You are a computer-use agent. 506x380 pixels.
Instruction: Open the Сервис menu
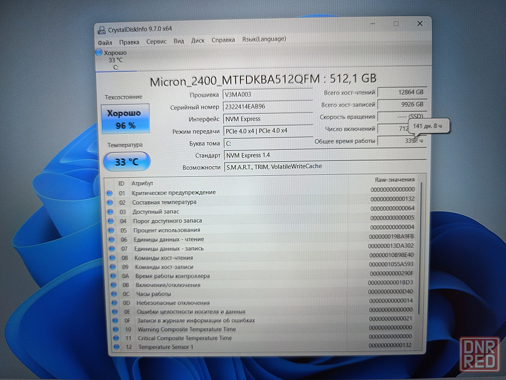(156, 42)
